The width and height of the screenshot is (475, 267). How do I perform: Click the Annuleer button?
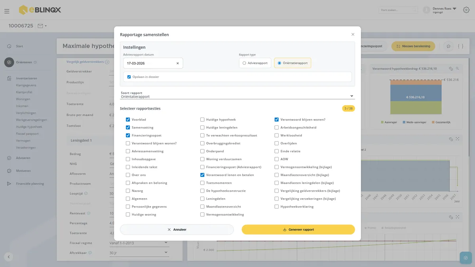[177, 229]
